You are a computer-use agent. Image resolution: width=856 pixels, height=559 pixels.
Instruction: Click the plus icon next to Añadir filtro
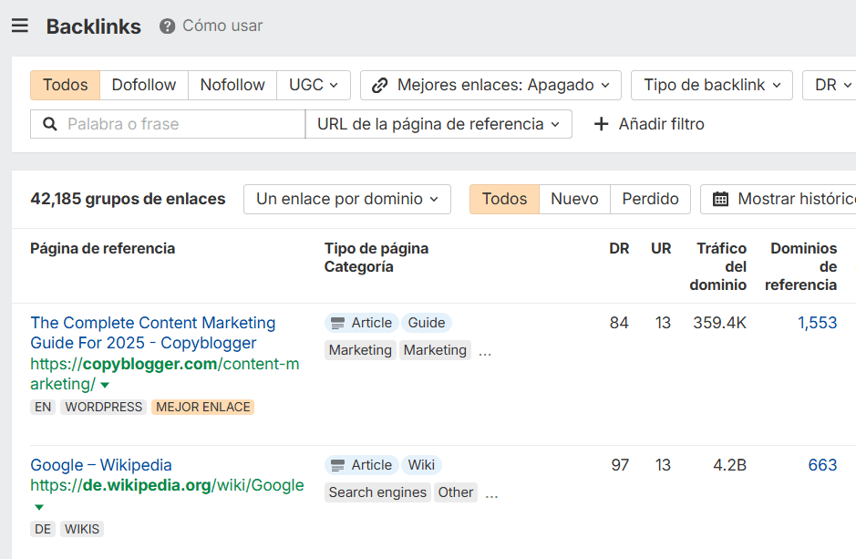(601, 124)
